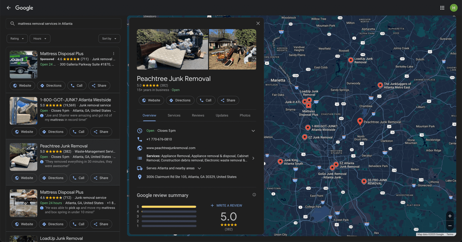Click Share for the 4.6 (712) Mattress Disposal Plus
This screenshot has width=462, height=242.
coord(101,224)
